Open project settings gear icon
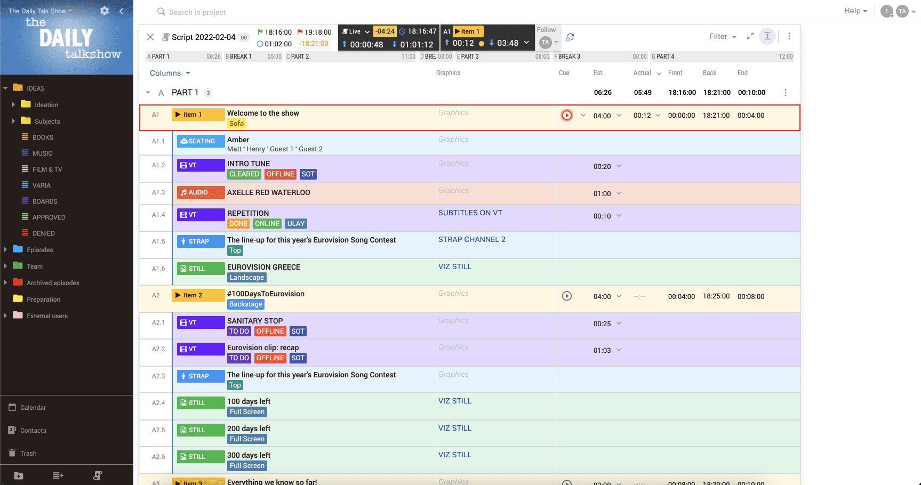This screenshot has width=921, height=485. point(105,11)
